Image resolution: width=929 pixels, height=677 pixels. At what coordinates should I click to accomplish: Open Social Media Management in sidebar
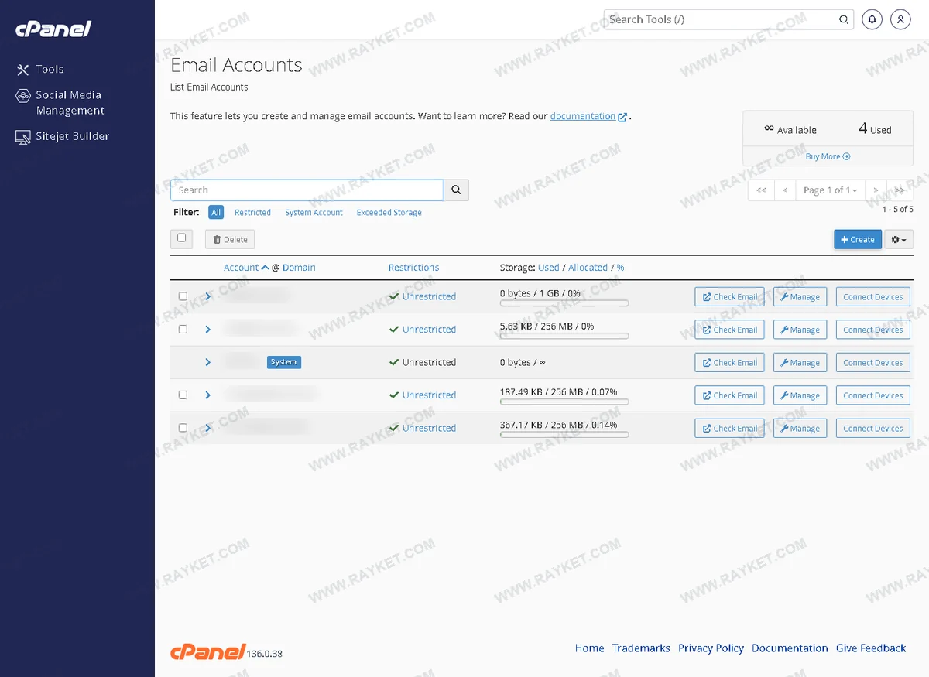pos(70,103)
